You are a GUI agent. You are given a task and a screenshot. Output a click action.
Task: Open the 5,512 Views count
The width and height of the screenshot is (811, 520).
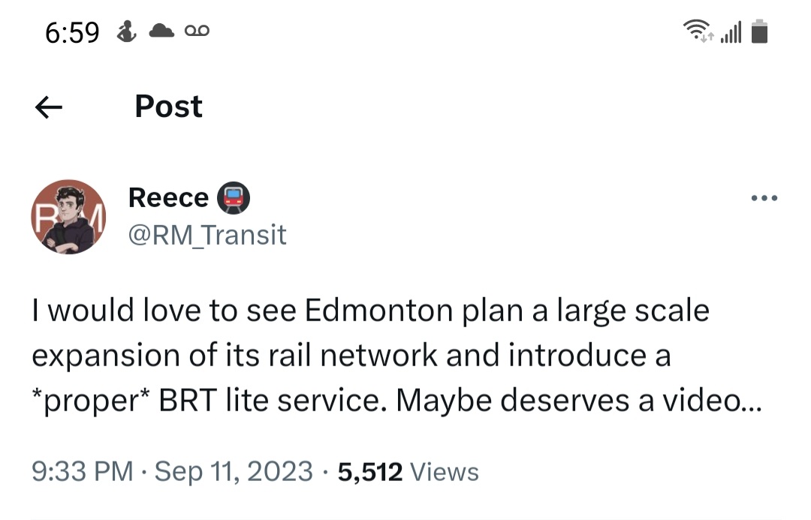(x=408, y=471)
